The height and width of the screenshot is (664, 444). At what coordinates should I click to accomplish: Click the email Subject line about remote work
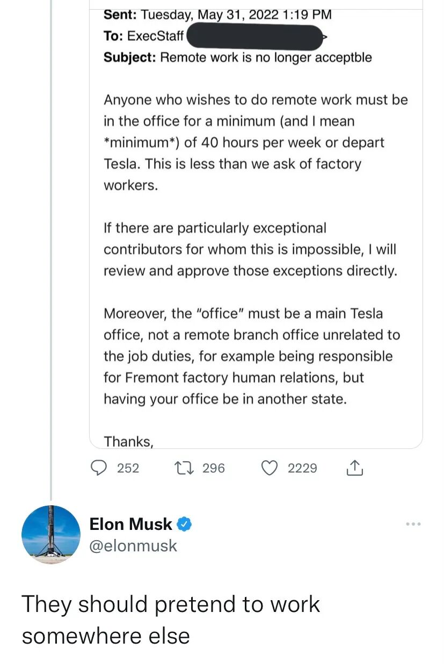click(x=237, y=57)
